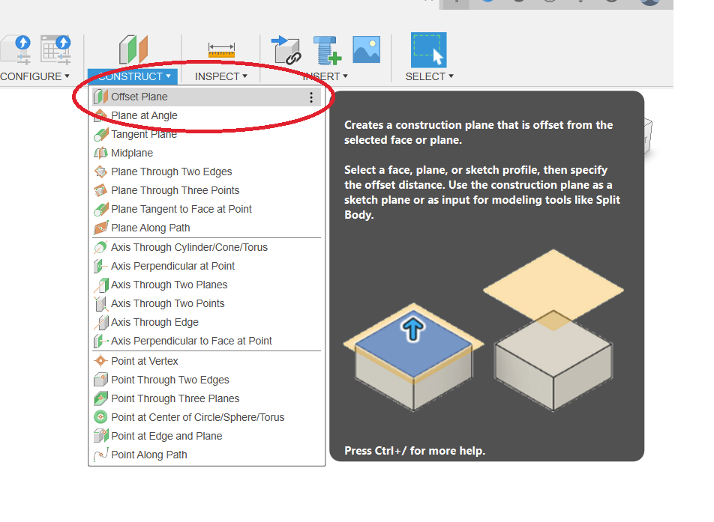Image resolution: width=714 pixels, height=522 pixels.
Task: Choose Offset Plane from the Construct menu
Action: pyautogui.click(x=139, y=97)
